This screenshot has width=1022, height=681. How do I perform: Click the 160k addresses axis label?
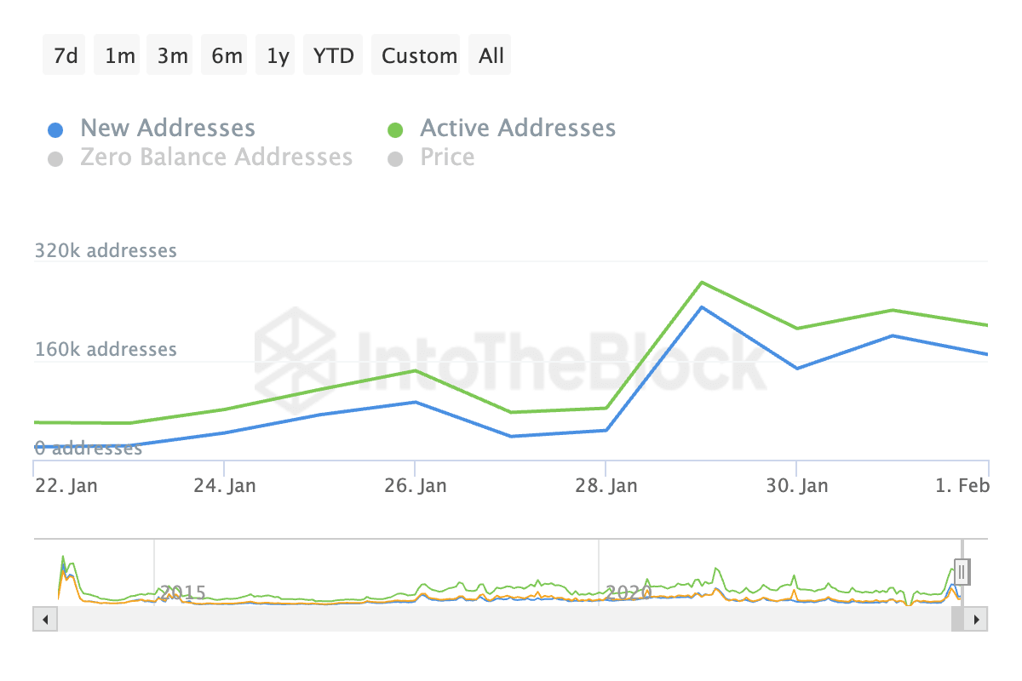pyautogui.click(x=106, y=349)
